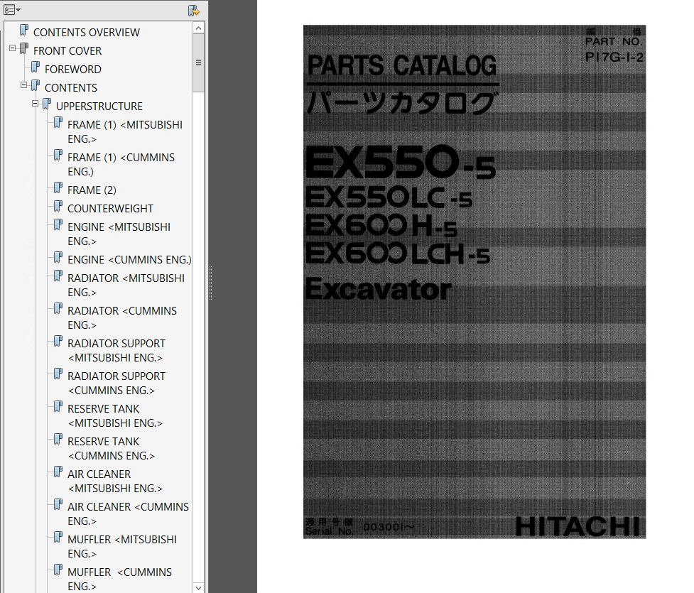Click the panel splitter grip handle
The image size is (694, 593).
(x=210, y=283)
